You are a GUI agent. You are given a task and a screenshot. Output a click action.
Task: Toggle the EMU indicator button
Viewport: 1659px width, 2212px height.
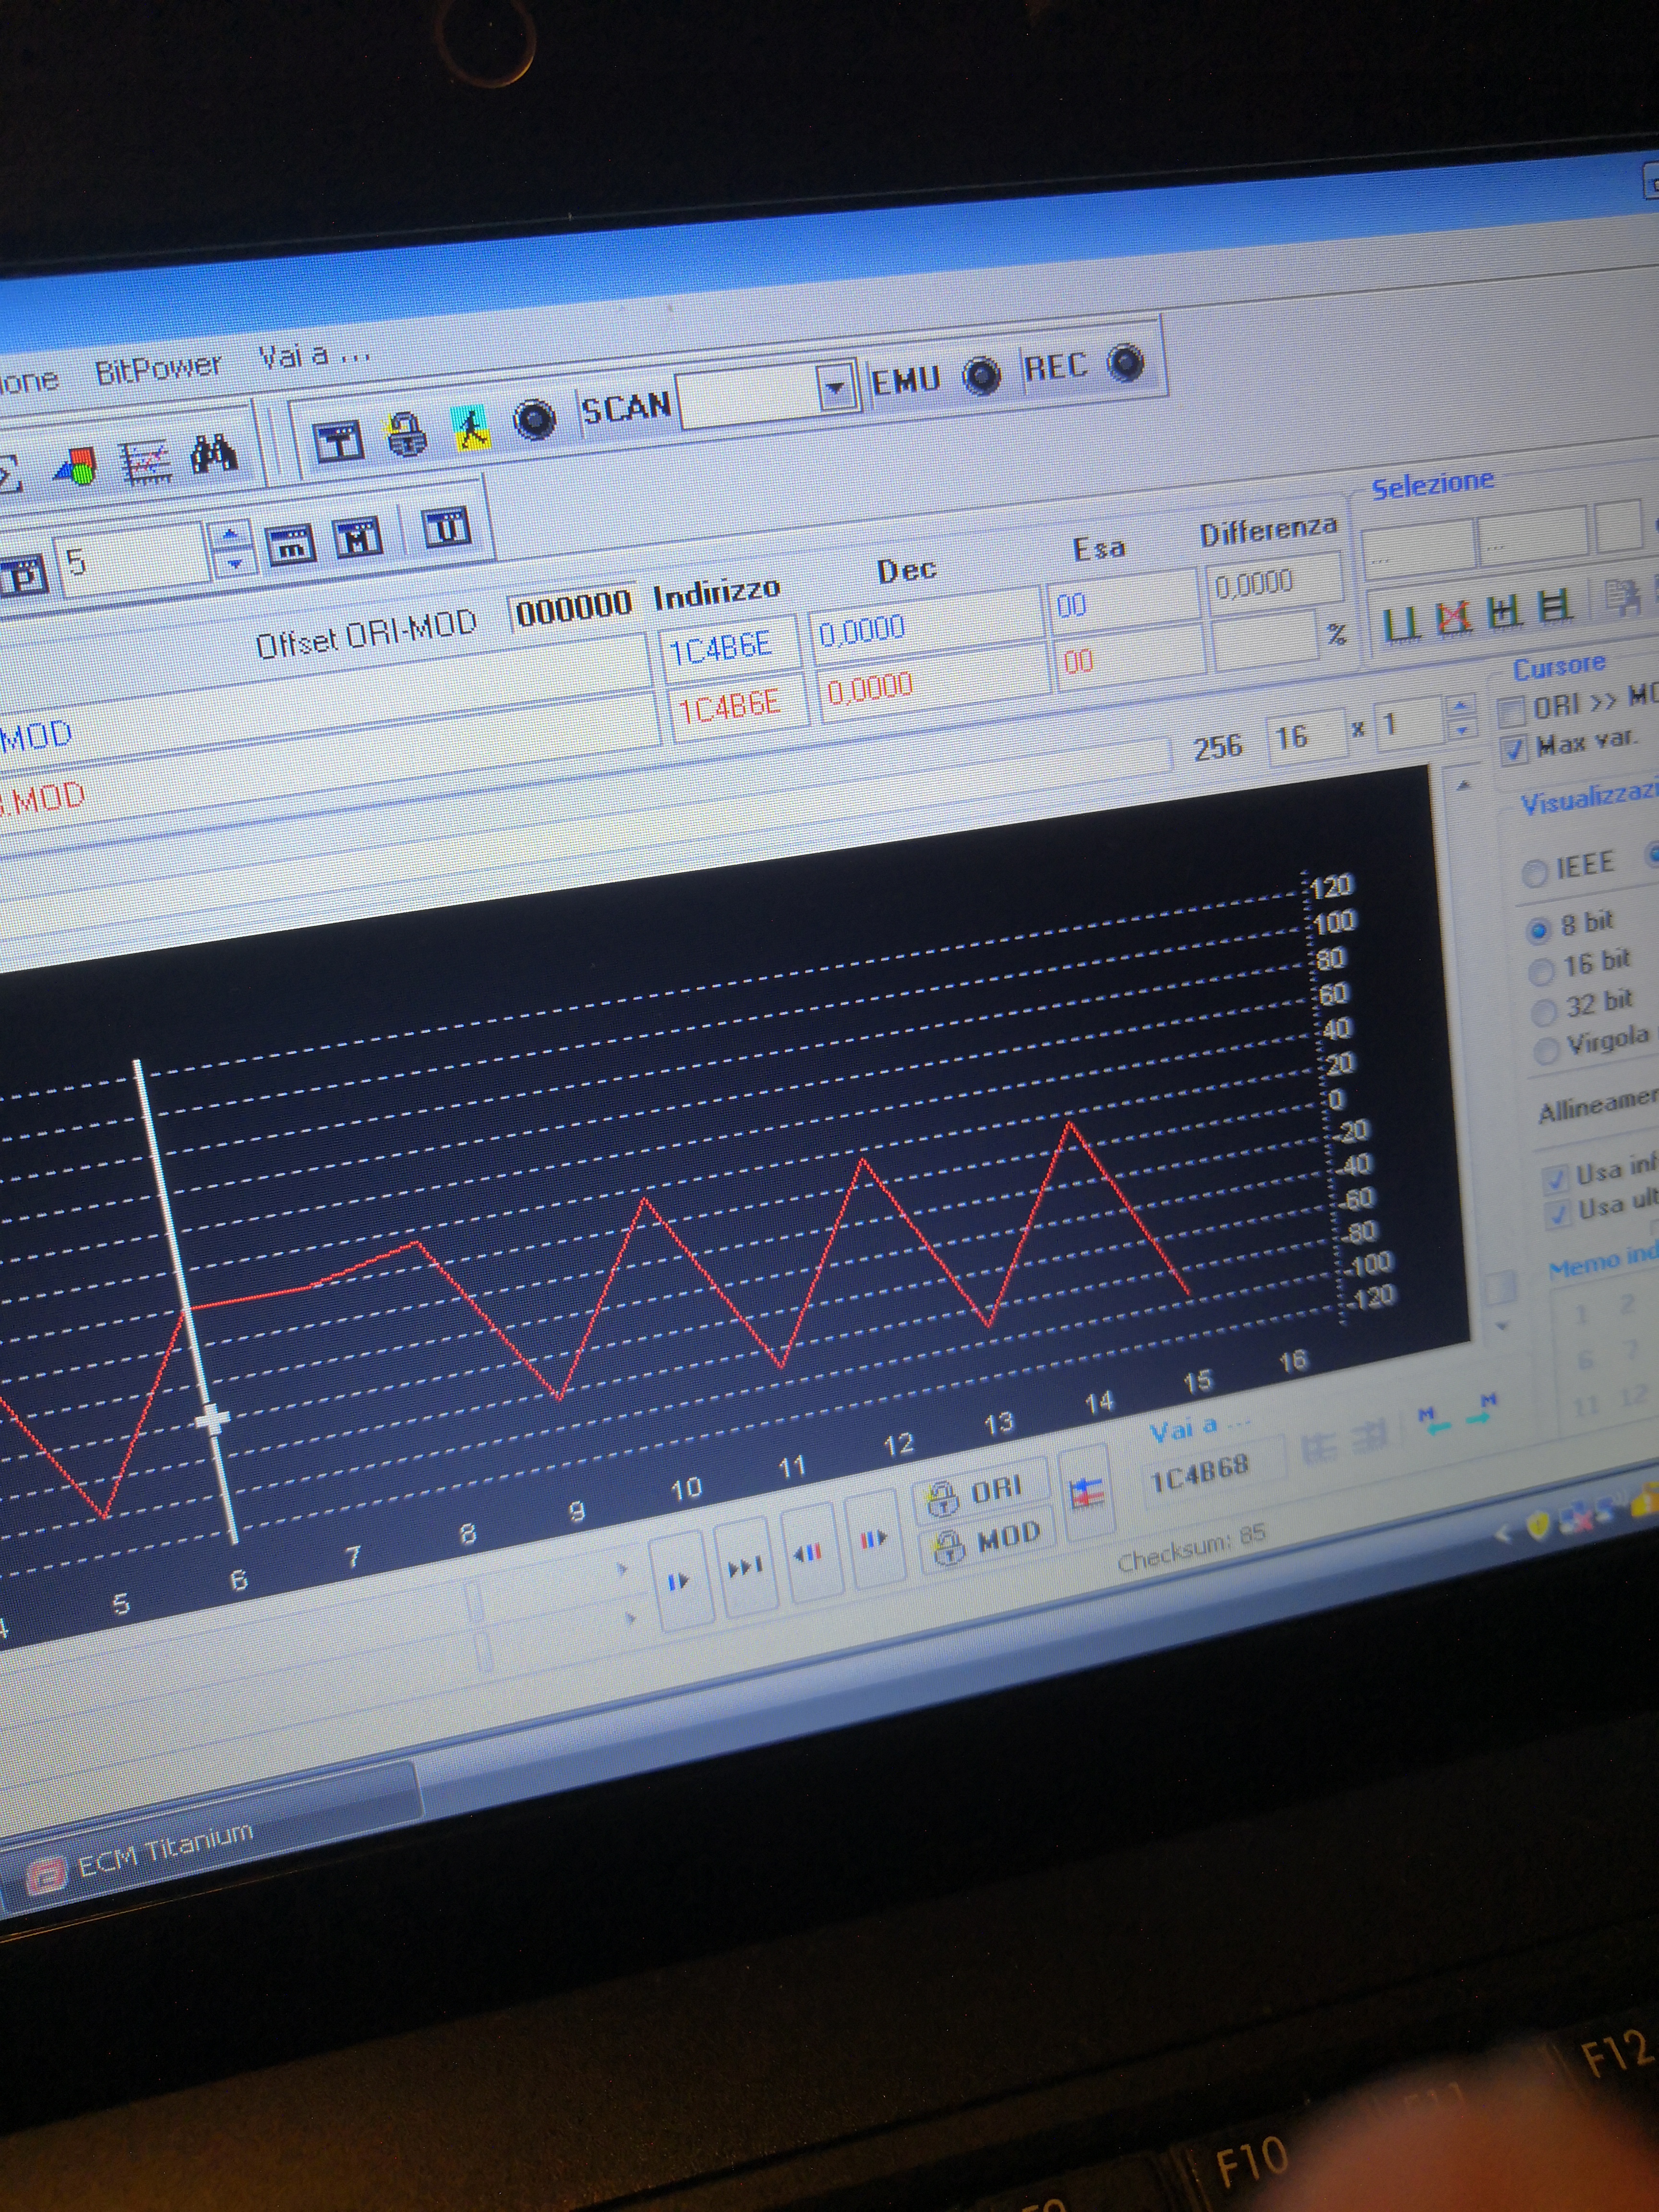pyautogui.click(x=982, y=375)
